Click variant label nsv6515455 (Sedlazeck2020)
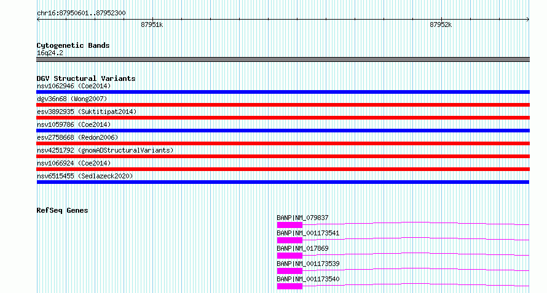The width and height of the screenshot is (547, 293). (x=85, y=176)
